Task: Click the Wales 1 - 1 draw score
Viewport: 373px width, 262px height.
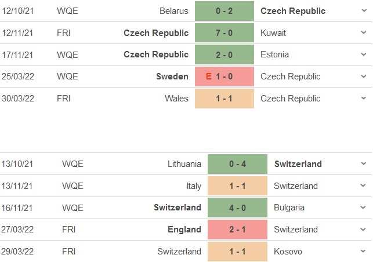Action: coord(224,99)
